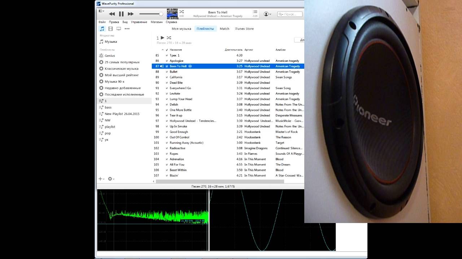This screenshot has width=462, height=259.
Task: Open the user account menu
Action: (267, 14)
